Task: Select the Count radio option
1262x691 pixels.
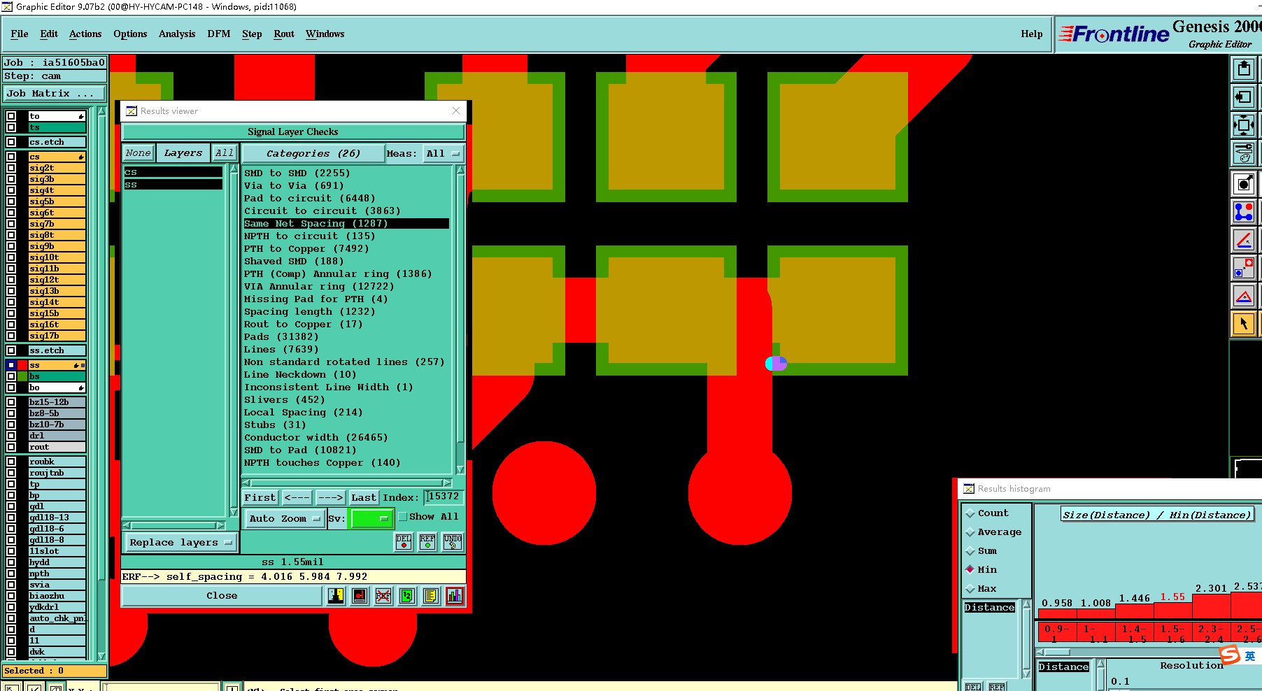Action: click(970, 513)
